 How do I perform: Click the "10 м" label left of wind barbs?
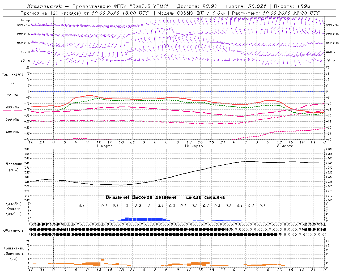click(x=25, y=61)
